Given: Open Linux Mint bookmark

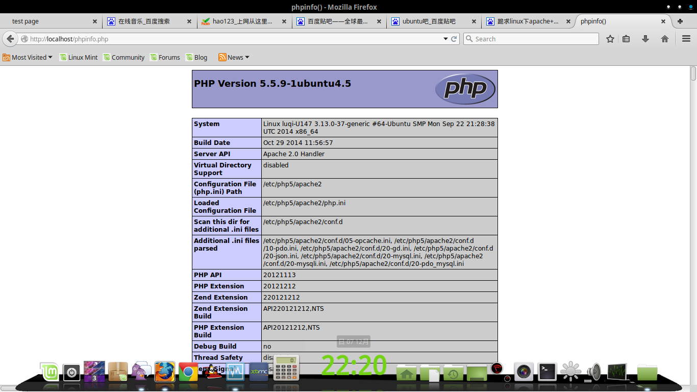Looking at the screenshot, I should [x=79, y=57].
